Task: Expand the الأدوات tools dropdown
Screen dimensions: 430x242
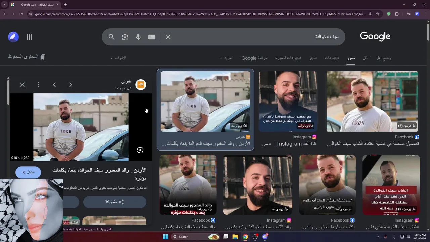Action: coord(118,58)
